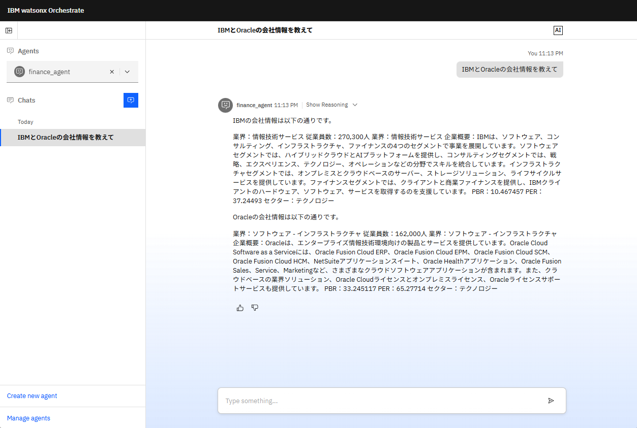This screenshot has height=428, width=637.
Task: Open the Create new agent link
Action: [32, 396]
